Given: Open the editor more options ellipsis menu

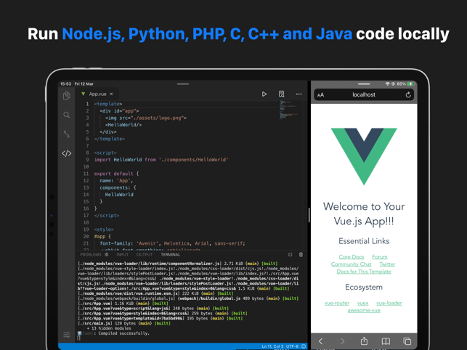Looking at the screenshot, I should tap(299, 94).
